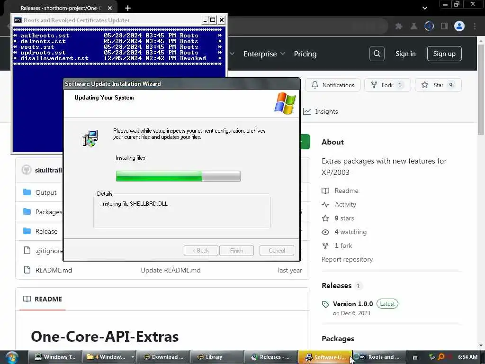485x364 pixels.
Task: Select the README tab
Action: [x=43, y=299]
